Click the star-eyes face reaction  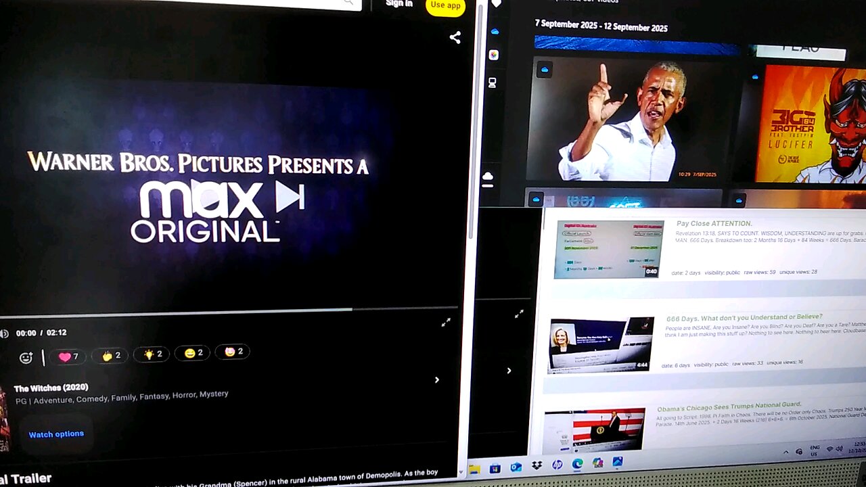point(233,352)
